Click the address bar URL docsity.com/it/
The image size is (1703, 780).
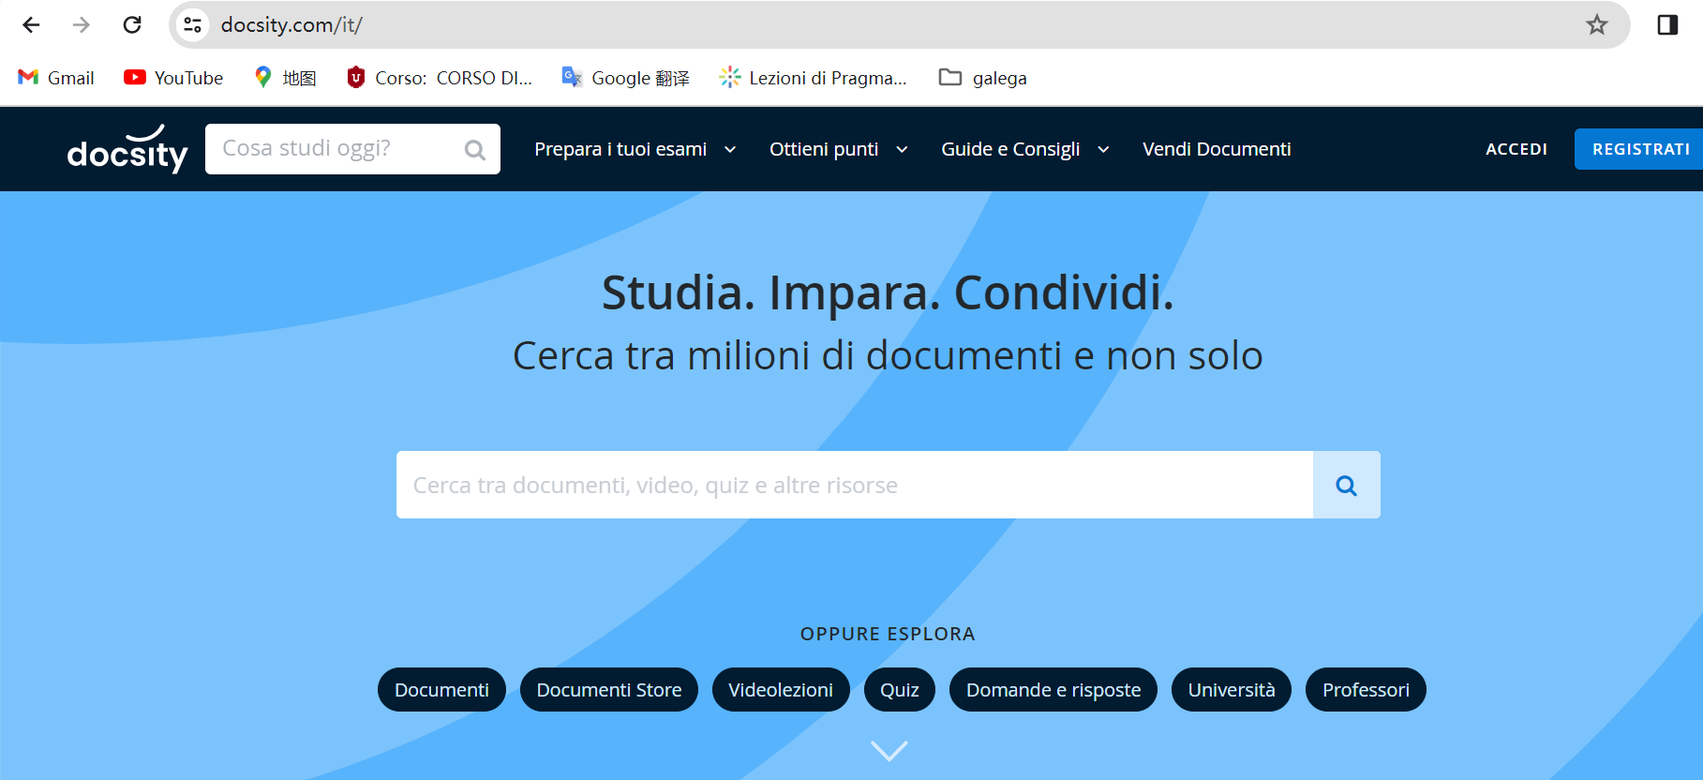(291, 25)
